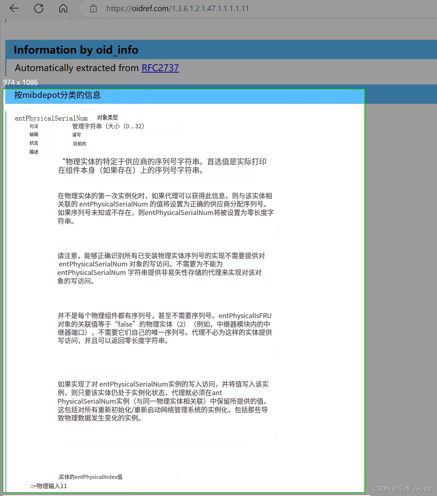The height and width of the screenshot is (496, 437).
Task: Open the RFC2737 link
Action: click(160, 68)
